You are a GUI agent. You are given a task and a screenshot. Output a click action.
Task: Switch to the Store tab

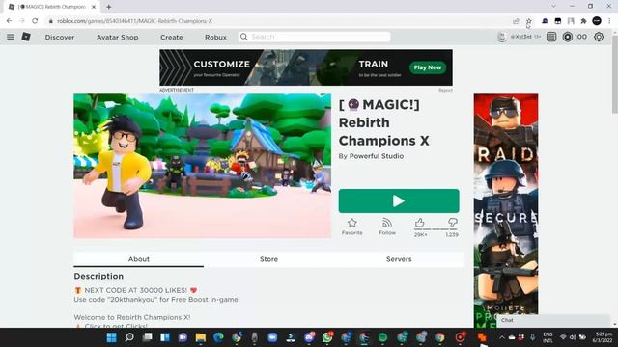click(x=268, y=259)
